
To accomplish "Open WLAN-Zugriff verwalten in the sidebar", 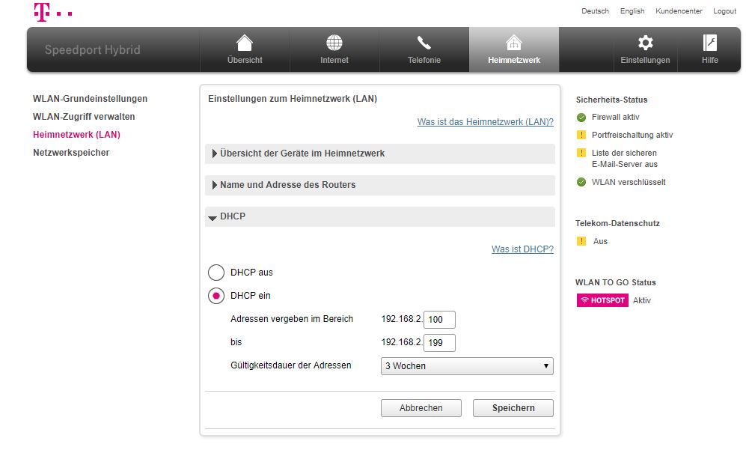I will point(83,116).
